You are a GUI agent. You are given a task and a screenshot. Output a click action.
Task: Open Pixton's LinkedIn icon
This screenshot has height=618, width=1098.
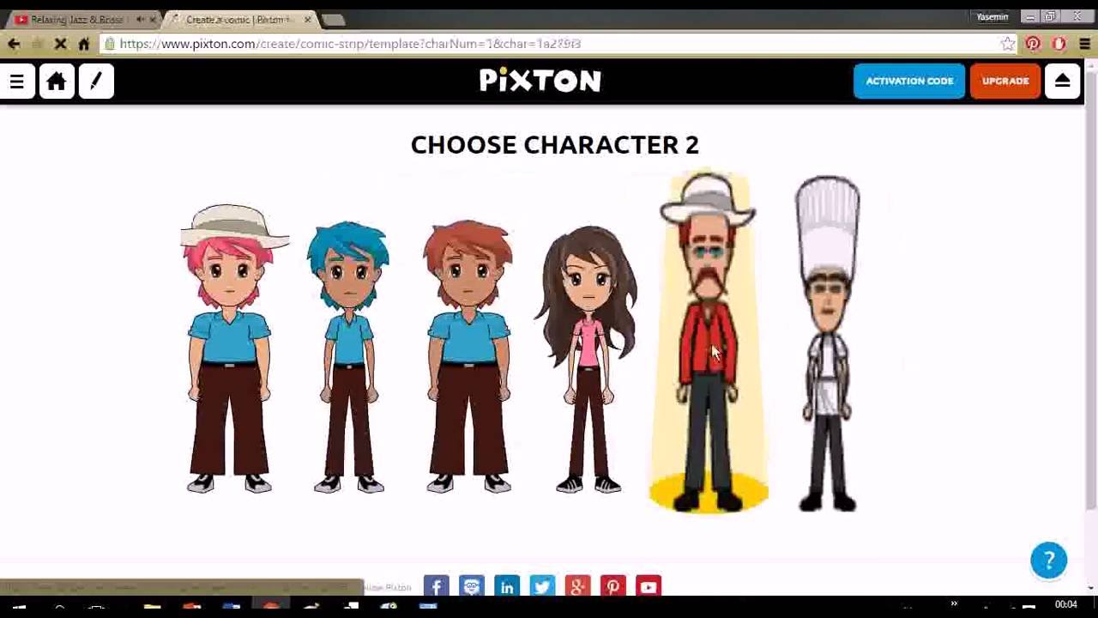point(507,586)
